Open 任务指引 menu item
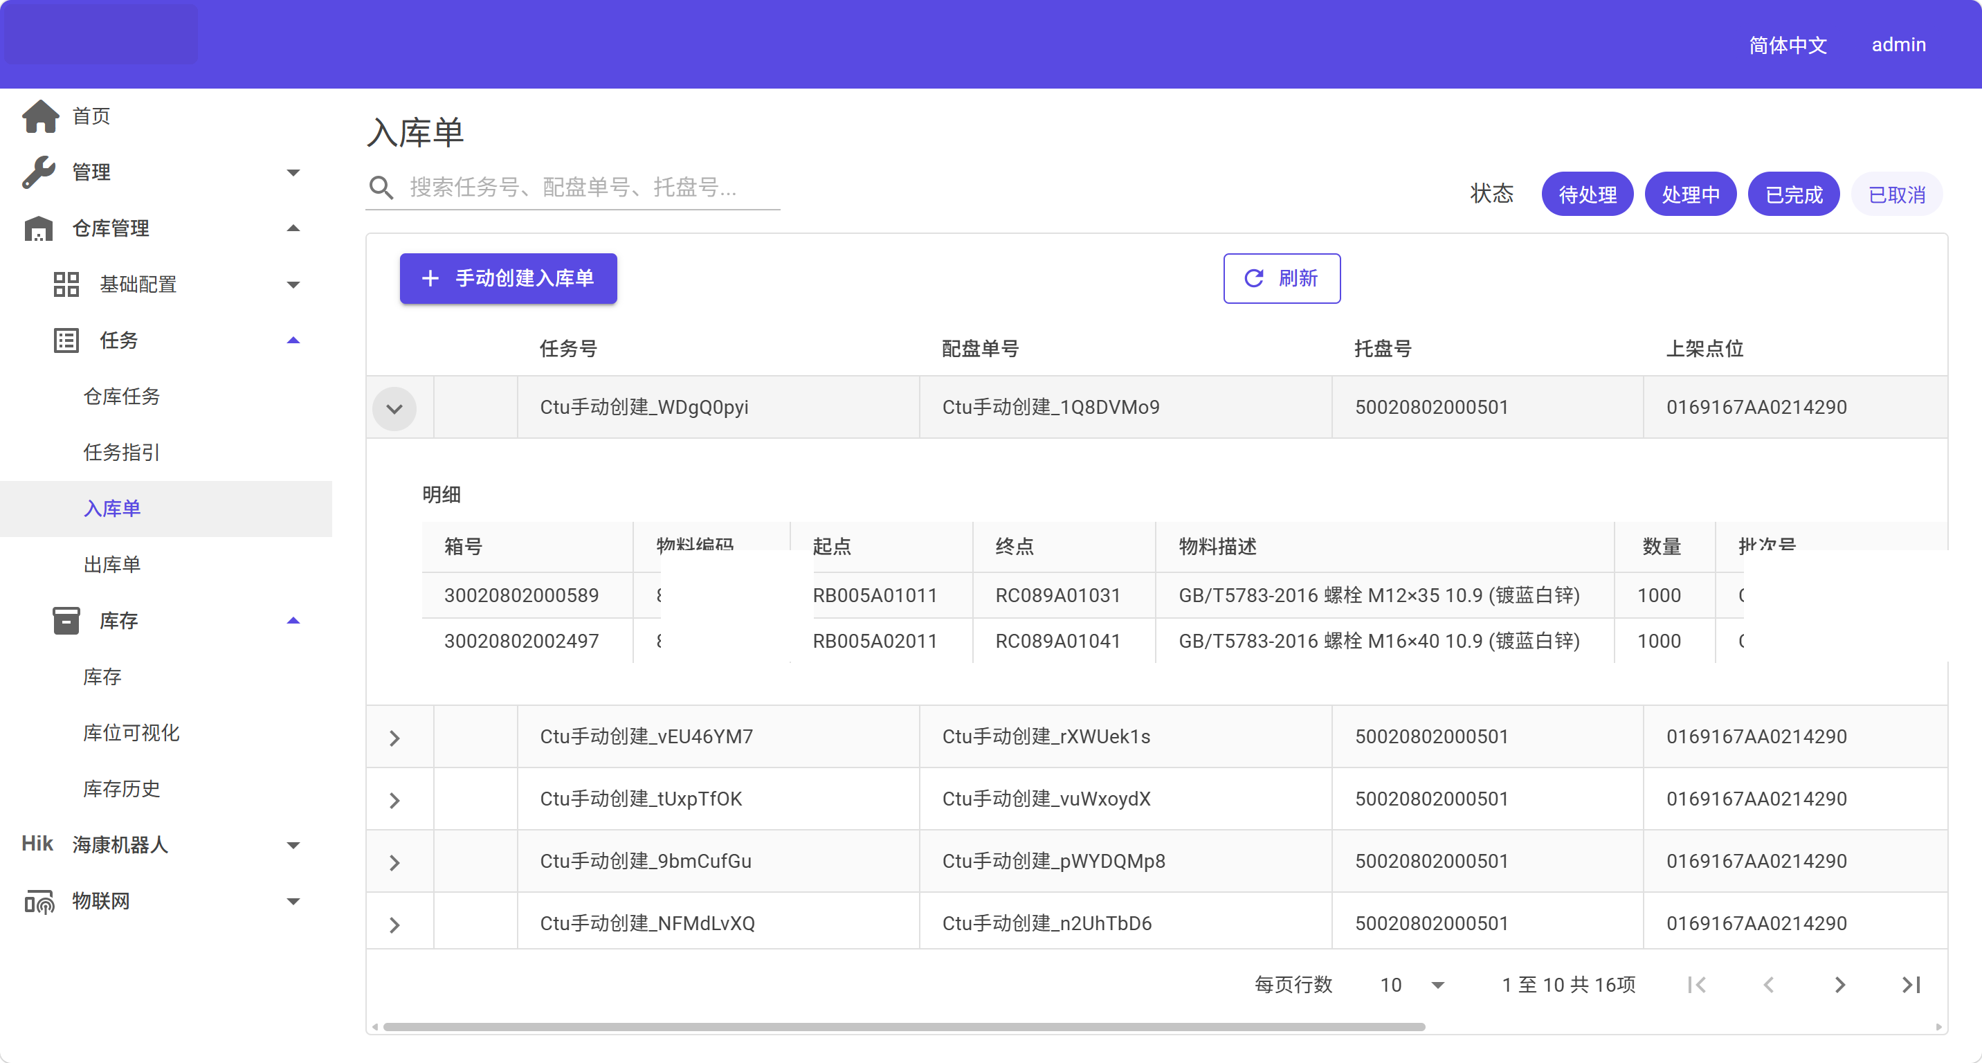 point(122,453)
